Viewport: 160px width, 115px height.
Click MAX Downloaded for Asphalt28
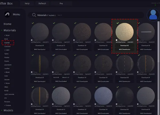click(x=103, y=81)
